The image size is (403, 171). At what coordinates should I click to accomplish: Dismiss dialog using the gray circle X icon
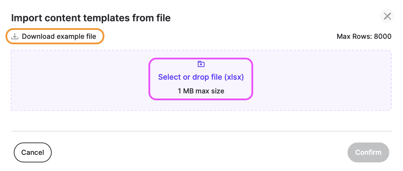tap(387, 16)
